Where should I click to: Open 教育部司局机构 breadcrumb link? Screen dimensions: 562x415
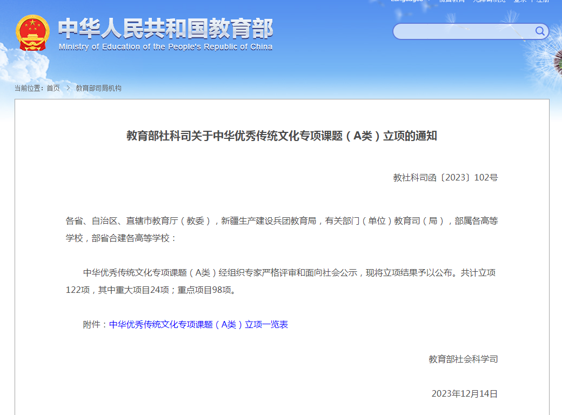98,88
